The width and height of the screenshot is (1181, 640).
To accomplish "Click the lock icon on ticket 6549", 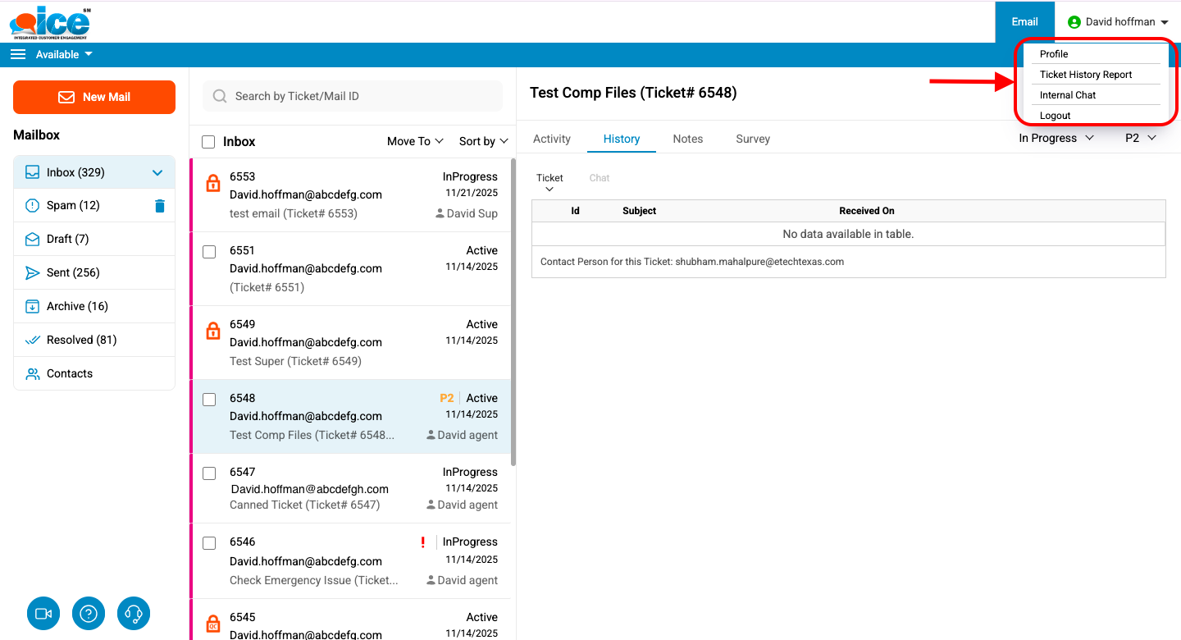I will (213, 331).
